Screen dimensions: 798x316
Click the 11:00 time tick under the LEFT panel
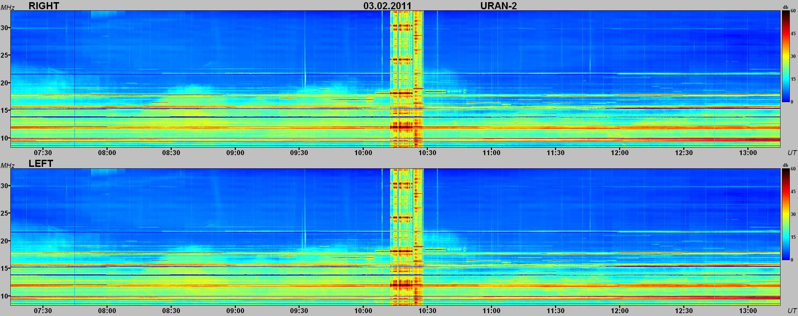tap(492, 311)
